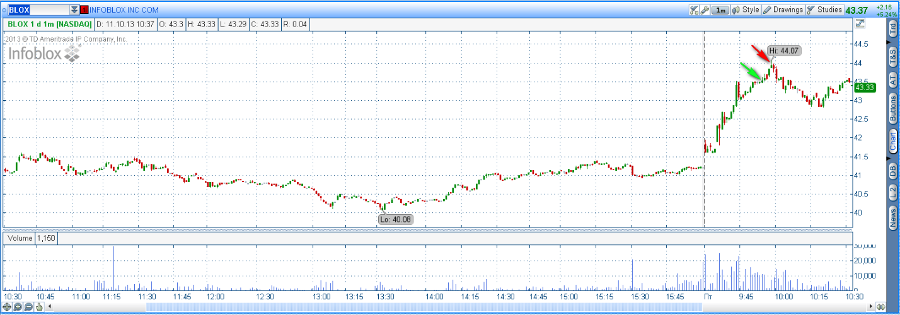Click the 9:45 time axis label

tap(746, 296)
